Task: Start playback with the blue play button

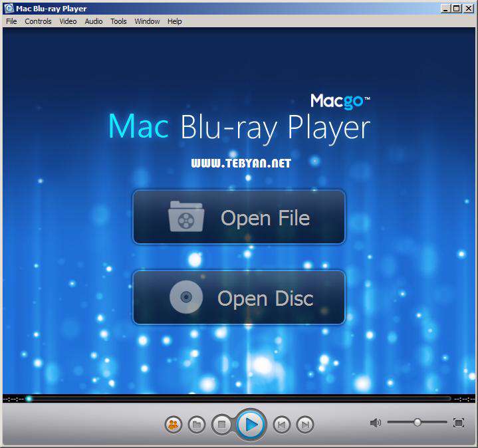Action: point(251,424)
